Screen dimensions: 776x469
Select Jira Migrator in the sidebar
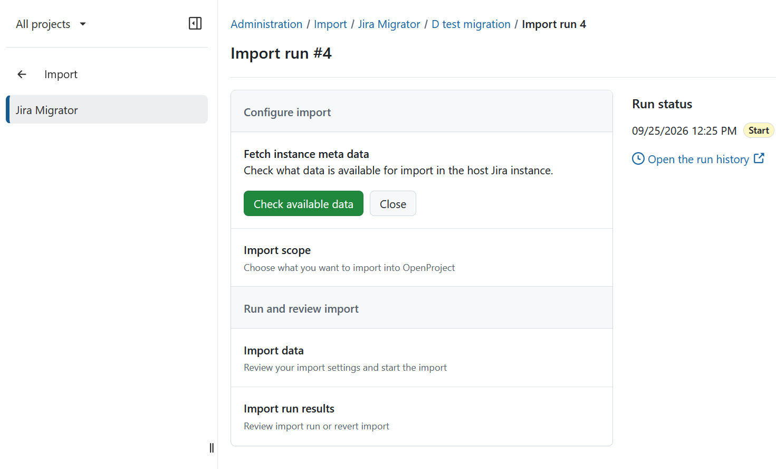[x=107, y=109]
